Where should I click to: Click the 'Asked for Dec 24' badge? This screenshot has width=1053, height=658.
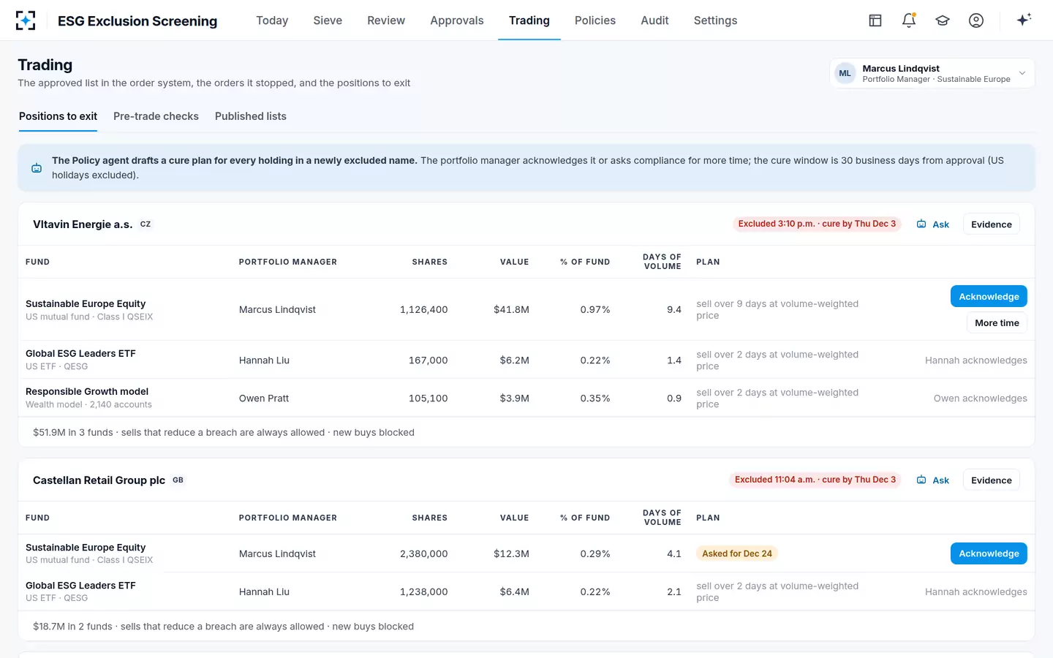tap(737, 553)
